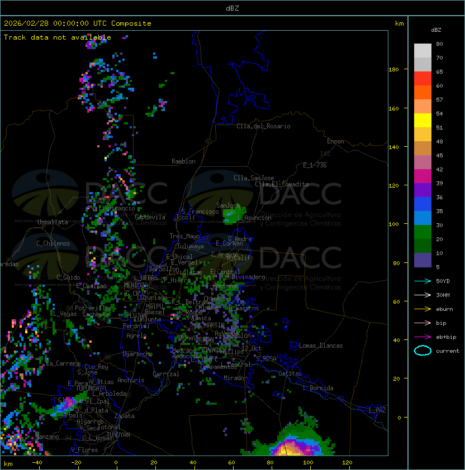This screenshot has height=470, width=465.
Task: Click the Carrizal place label
Action: tap(166, 374)
